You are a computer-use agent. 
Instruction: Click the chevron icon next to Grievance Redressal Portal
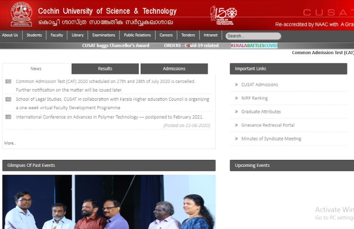click(236, 125)
